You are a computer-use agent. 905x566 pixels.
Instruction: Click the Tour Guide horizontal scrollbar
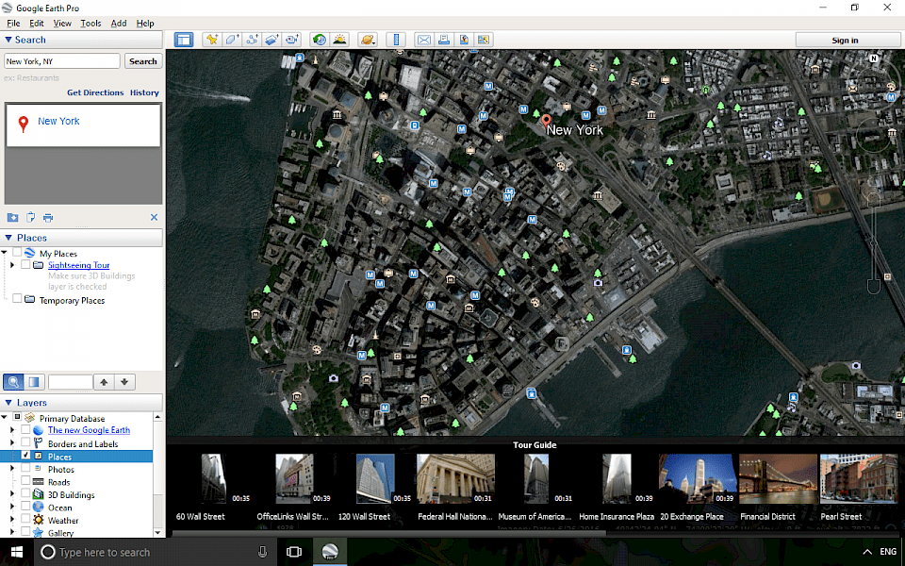pyautogui.click(x=389, y=533)
